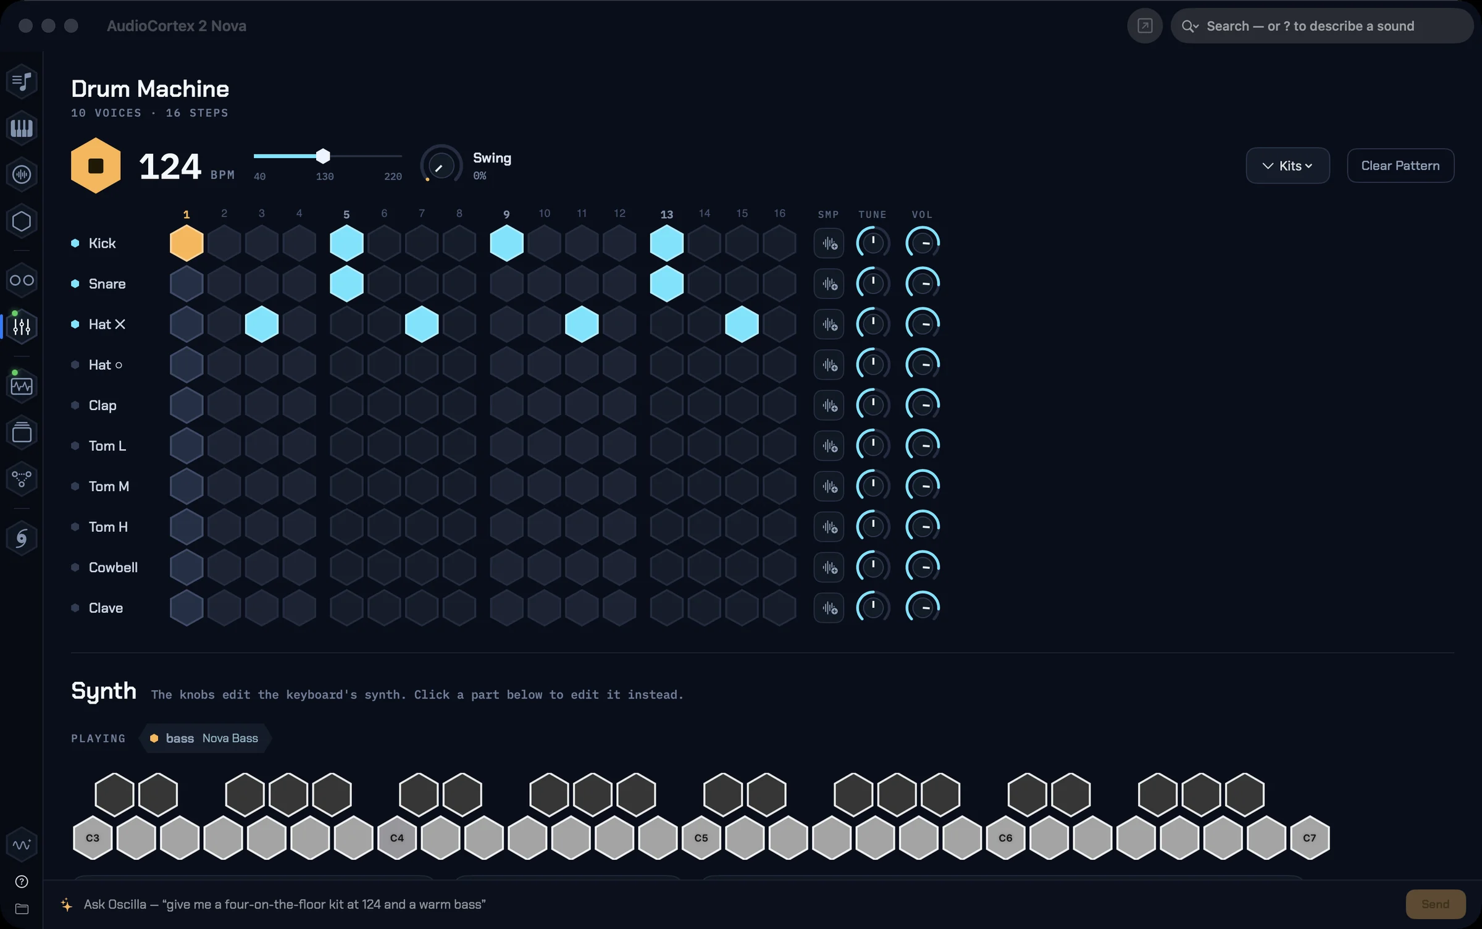Open the tape reel sidebar icon

pos(22,280)
